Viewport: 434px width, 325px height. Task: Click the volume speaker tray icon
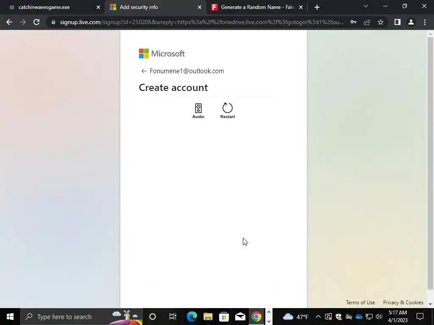[x=379, y=317]
